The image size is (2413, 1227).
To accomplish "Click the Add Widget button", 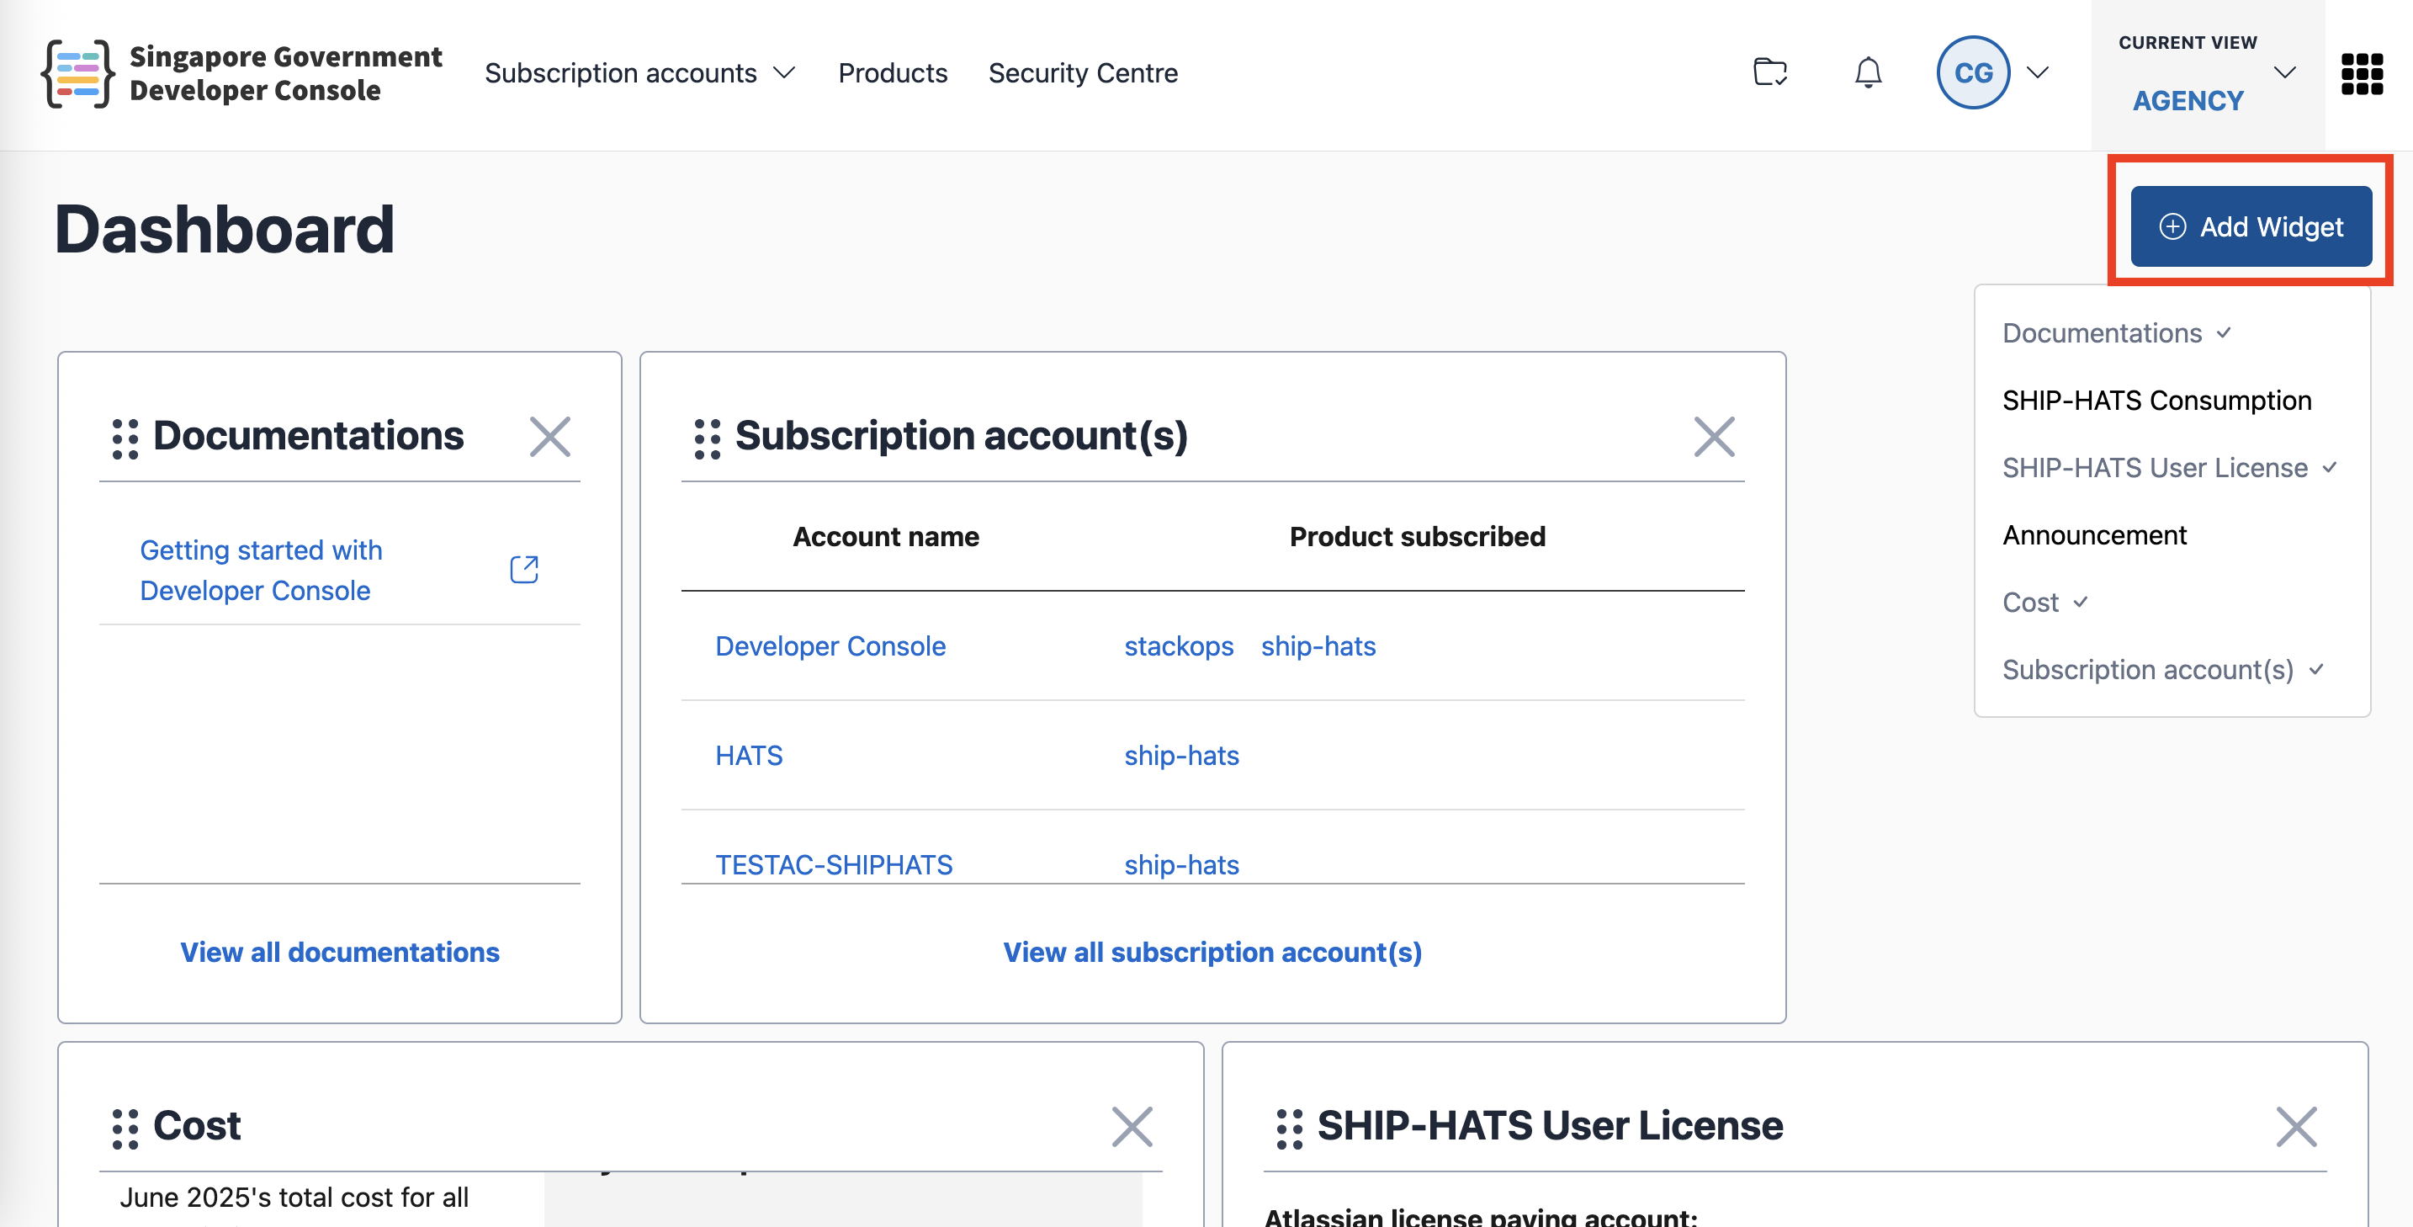I will [2251, 226].
